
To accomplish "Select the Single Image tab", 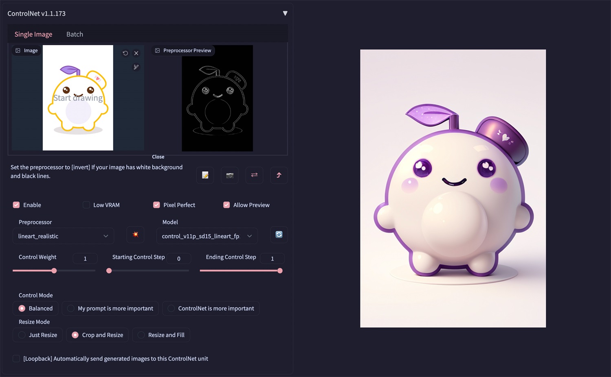I will 33,34.
